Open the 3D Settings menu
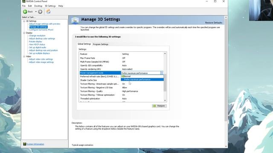Screen dimensions: 273x153 (x=50, y=6)
